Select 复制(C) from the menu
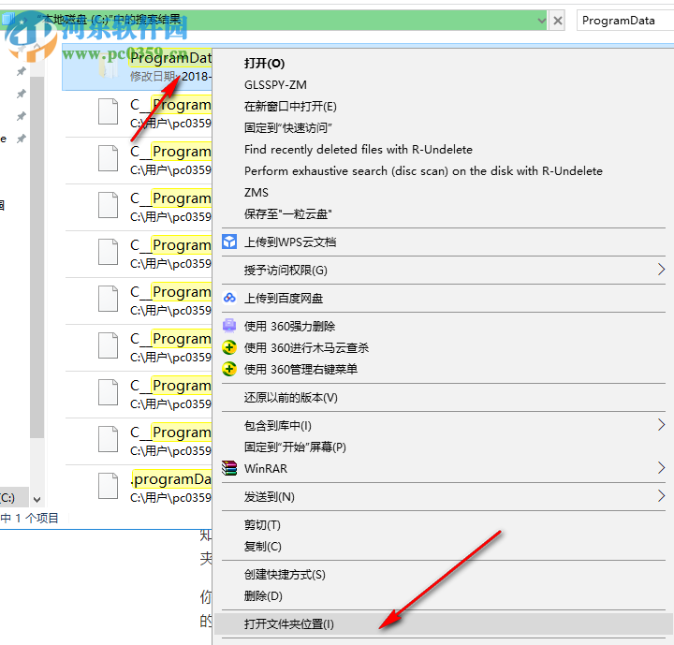 (263, 546)
